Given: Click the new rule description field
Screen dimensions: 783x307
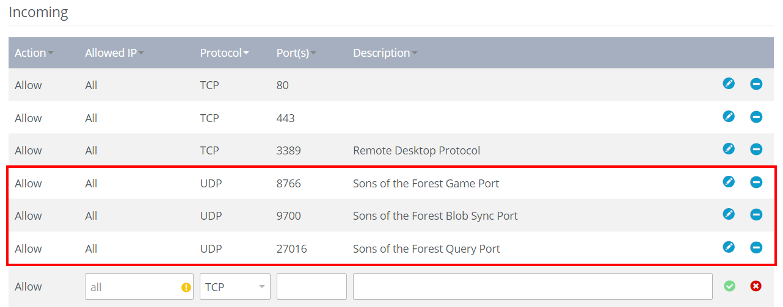Looking at the screenshot, I should click(533, 287).
